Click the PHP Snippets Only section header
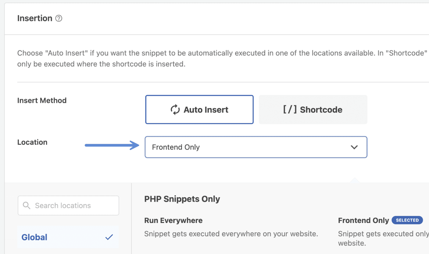 (x=182, y=199)
